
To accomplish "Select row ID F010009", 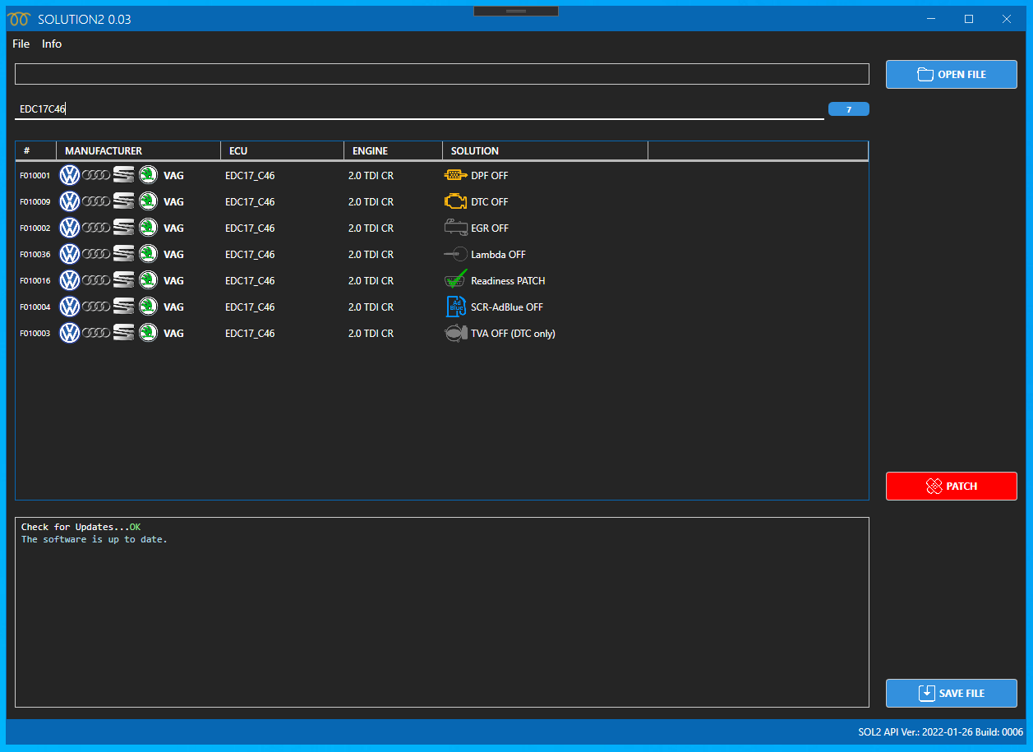I will (35, 201).
